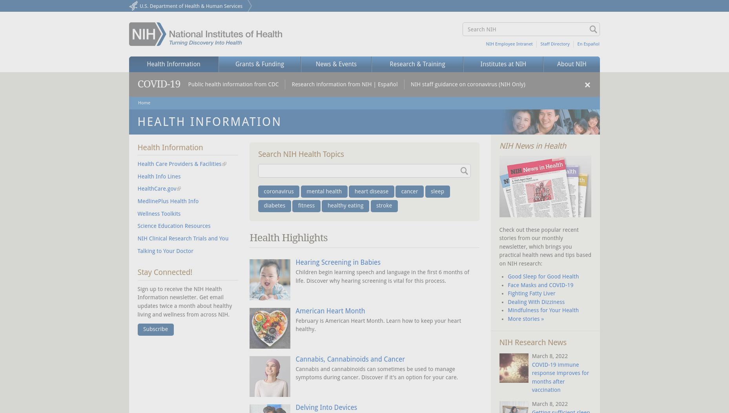Open Fighting Fatty Liver story

click(x=531, y=293)
